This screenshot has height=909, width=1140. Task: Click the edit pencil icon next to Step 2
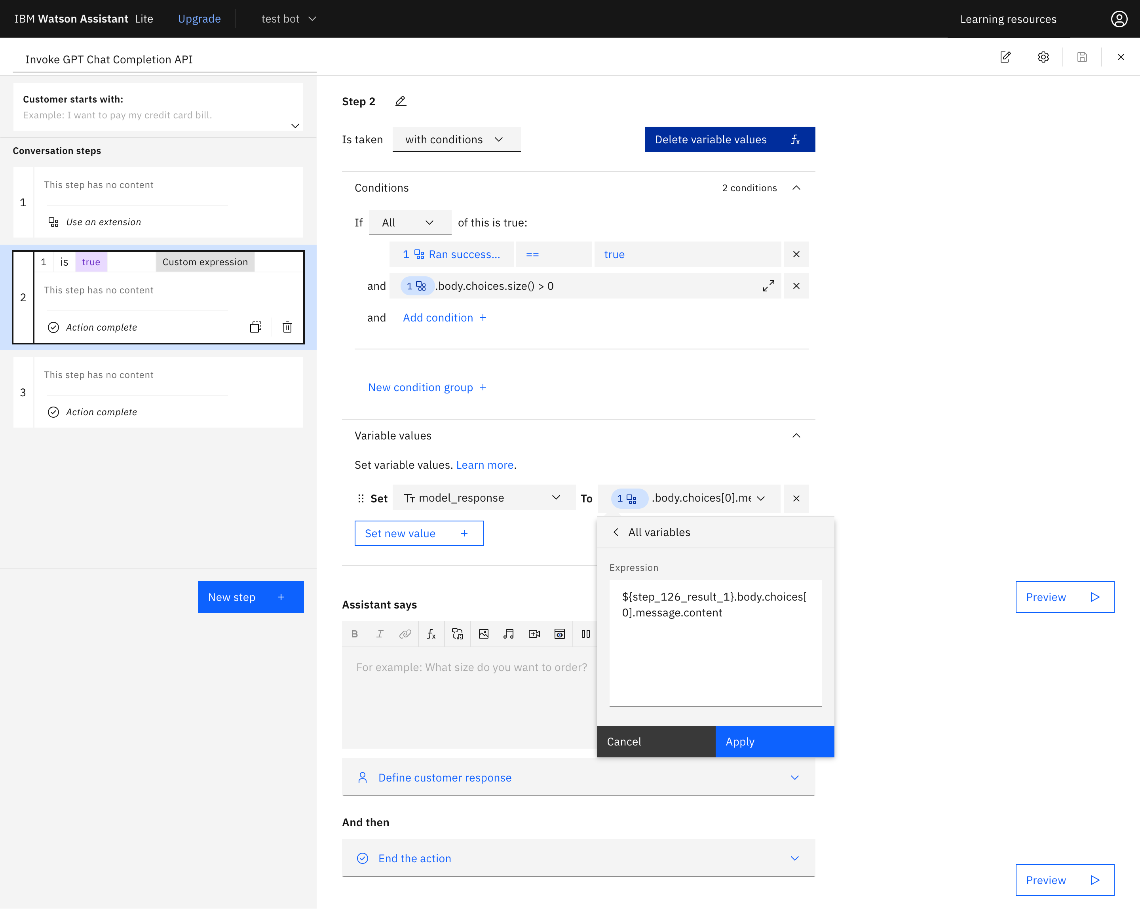click(x=401, y=101)
